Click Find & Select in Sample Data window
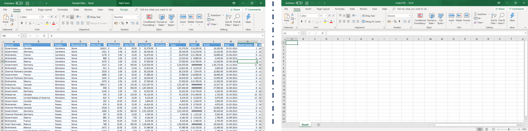This screenshot has height=131, width=528. (x=237, y=20)
